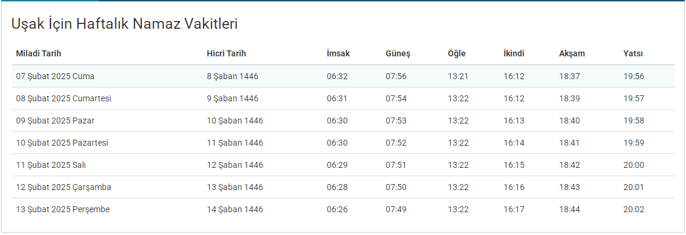Click the İkindi column header
The image size is (686, 235).
click(x=514, y=54)
